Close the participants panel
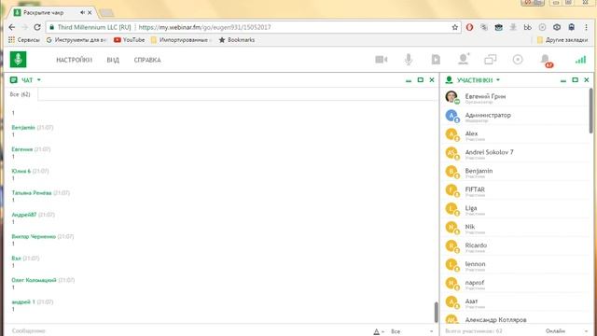 point(587,80)
